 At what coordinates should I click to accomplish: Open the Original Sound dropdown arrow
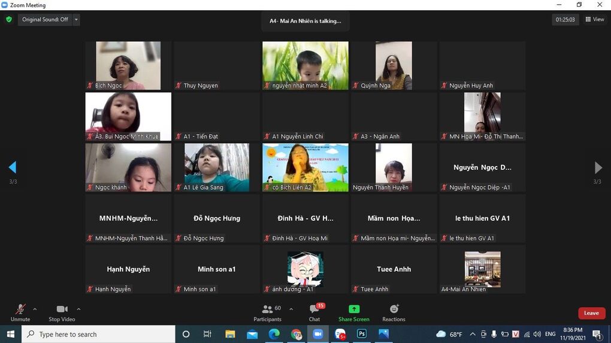pos(76,19)
